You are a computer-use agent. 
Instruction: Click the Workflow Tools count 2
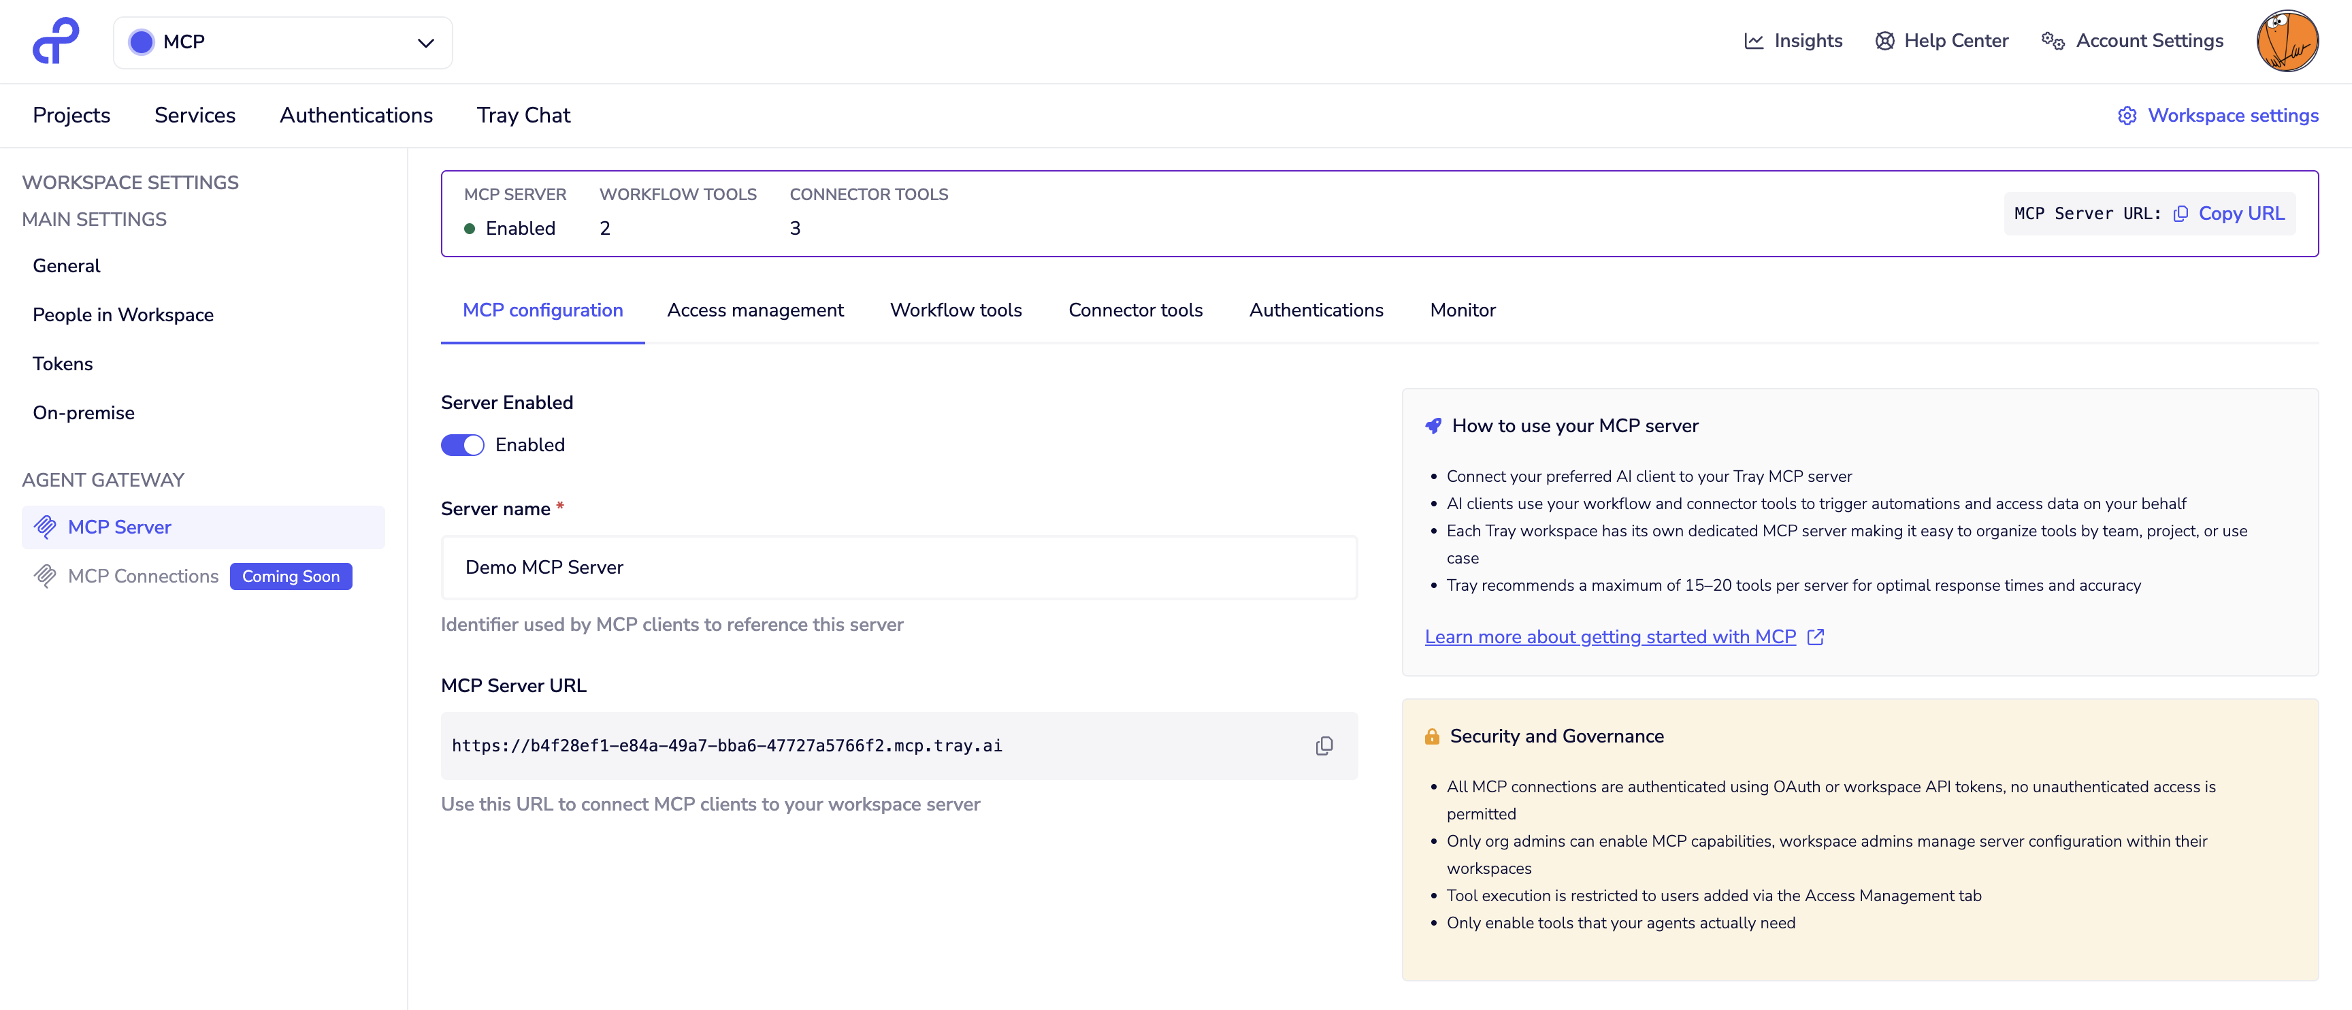[x=604, y=228]
